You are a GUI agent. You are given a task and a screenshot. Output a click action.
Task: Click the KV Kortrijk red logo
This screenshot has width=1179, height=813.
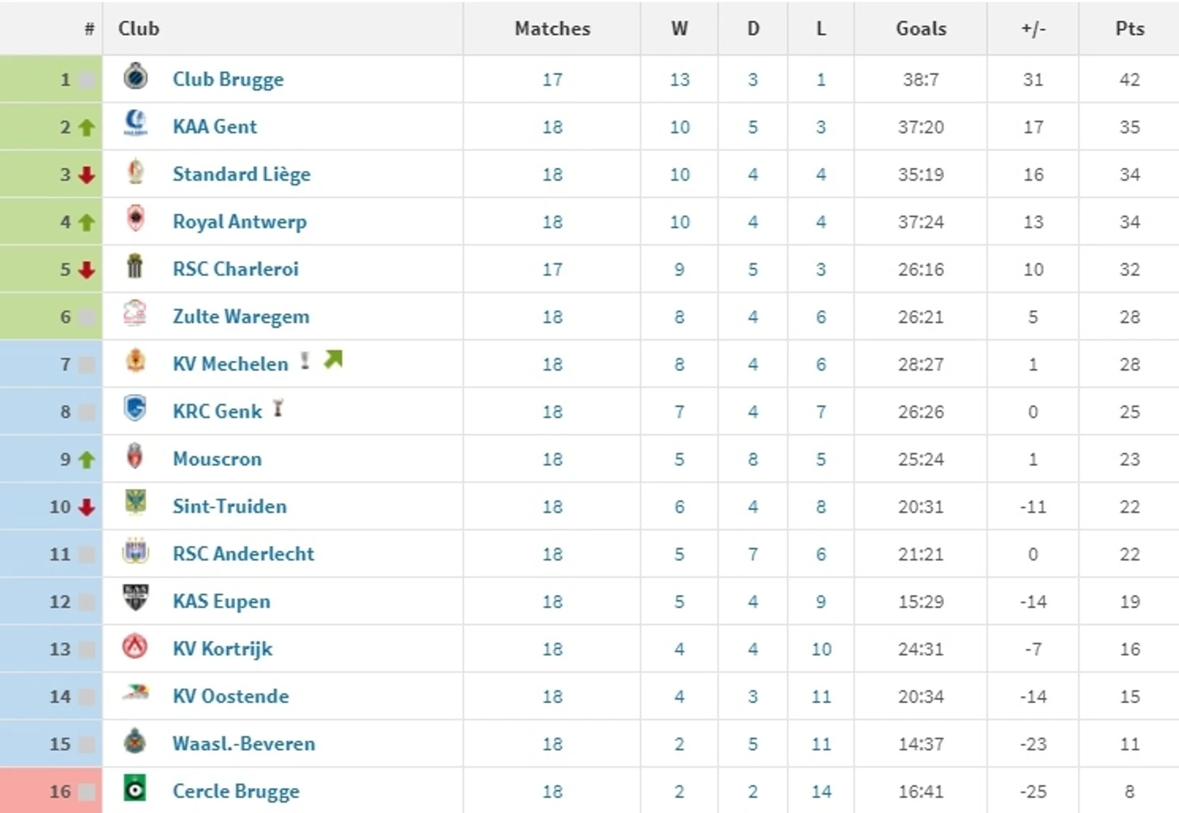pyautogui.click(x=135, y=646)
